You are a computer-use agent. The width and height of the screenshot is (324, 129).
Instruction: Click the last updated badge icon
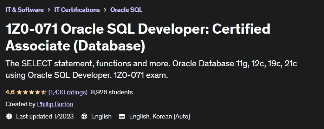click(x=9, y=116)
